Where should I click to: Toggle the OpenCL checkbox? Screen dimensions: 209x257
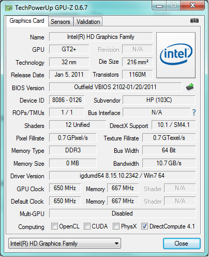pos(54,226)
